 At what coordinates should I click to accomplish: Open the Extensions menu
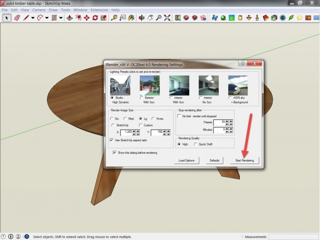pyautogui.click(x=98, y=10)
